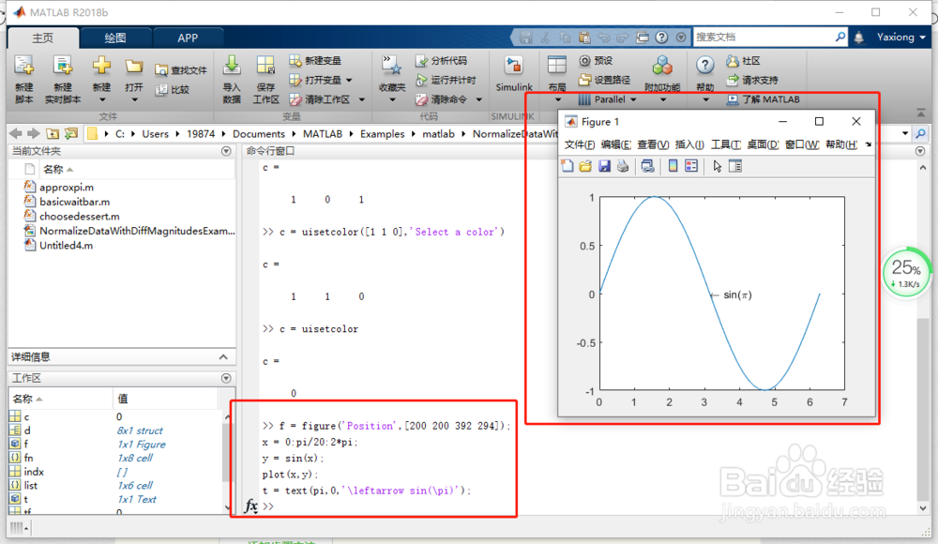Click inside the 搜索文档 search field
The height and width of the screenshot is (544, 938).
point(764,38)
